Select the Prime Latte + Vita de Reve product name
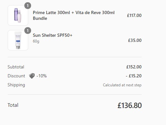 coord(74,15)
